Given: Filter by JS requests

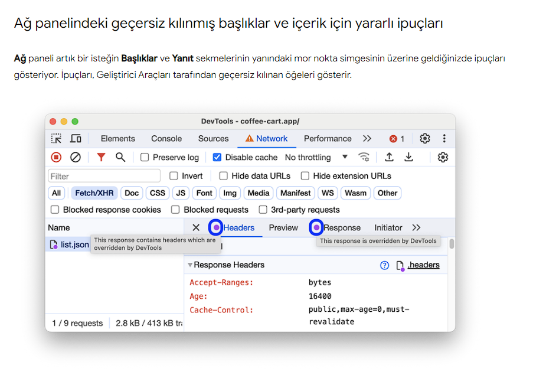Looking at the screenshot, I should point(181,193).
